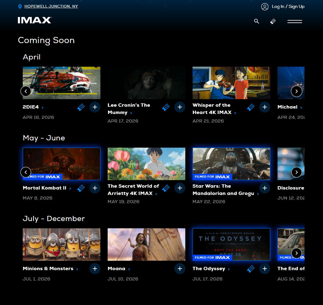Open The Odyssey movie title link
Screen dimensions: 323x305
point(211,269)
